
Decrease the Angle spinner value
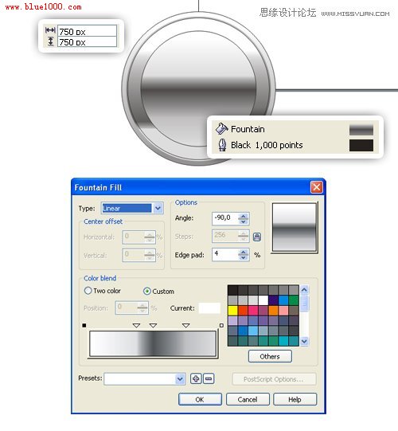click(x=243, y=221)
